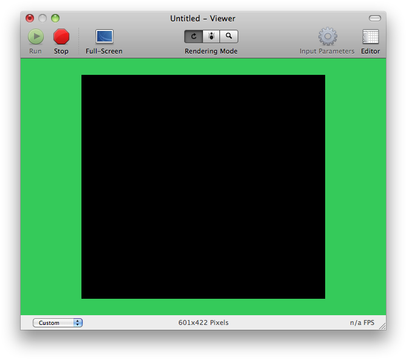This screenshot has width=406, height=359.
Task: Switch to the bug debug rendering mode
Action: tap(211, 37)
